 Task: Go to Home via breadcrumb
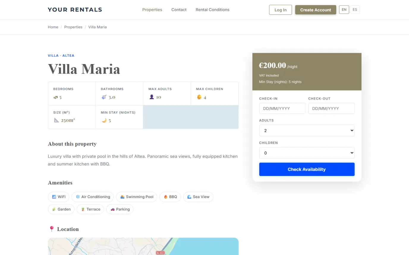click(x=53, y=27)
